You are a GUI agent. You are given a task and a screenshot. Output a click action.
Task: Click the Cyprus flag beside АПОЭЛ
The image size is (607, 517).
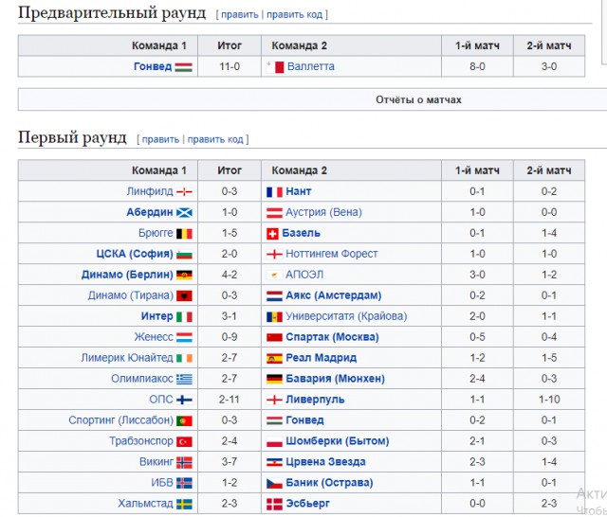point(274,276)
